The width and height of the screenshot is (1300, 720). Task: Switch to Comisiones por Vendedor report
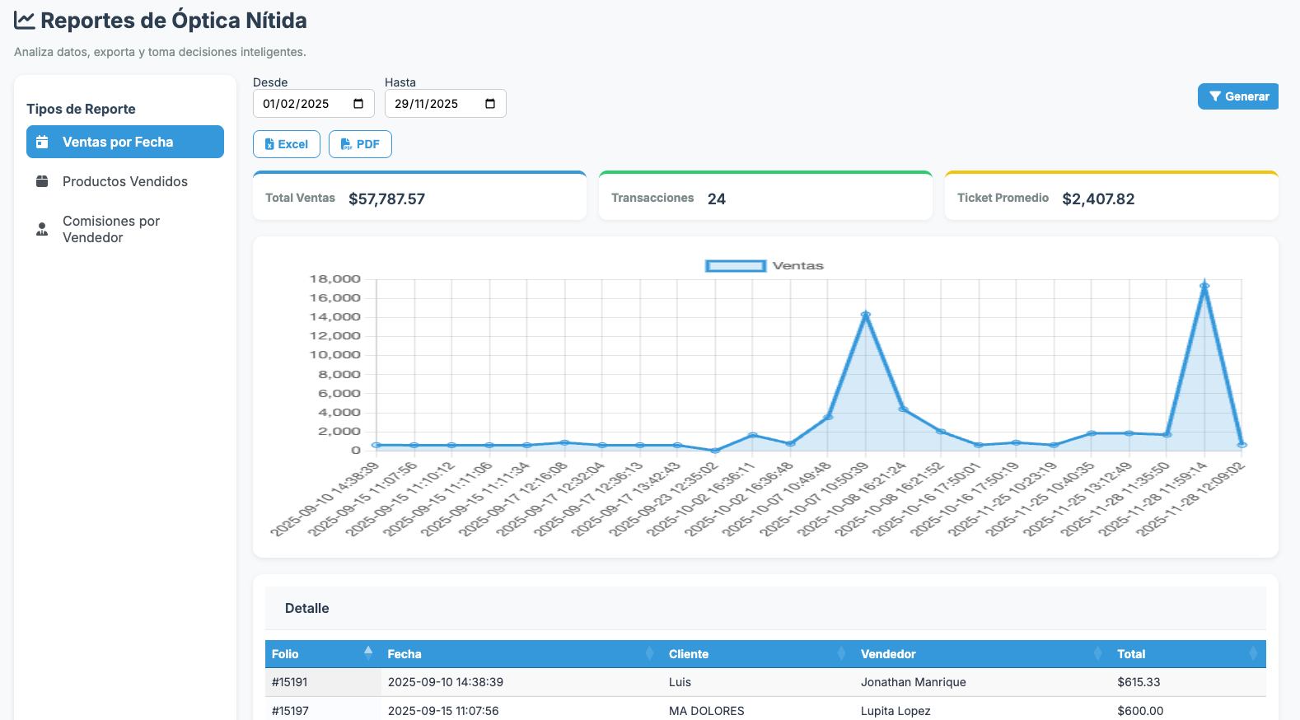tap(111, 229)
